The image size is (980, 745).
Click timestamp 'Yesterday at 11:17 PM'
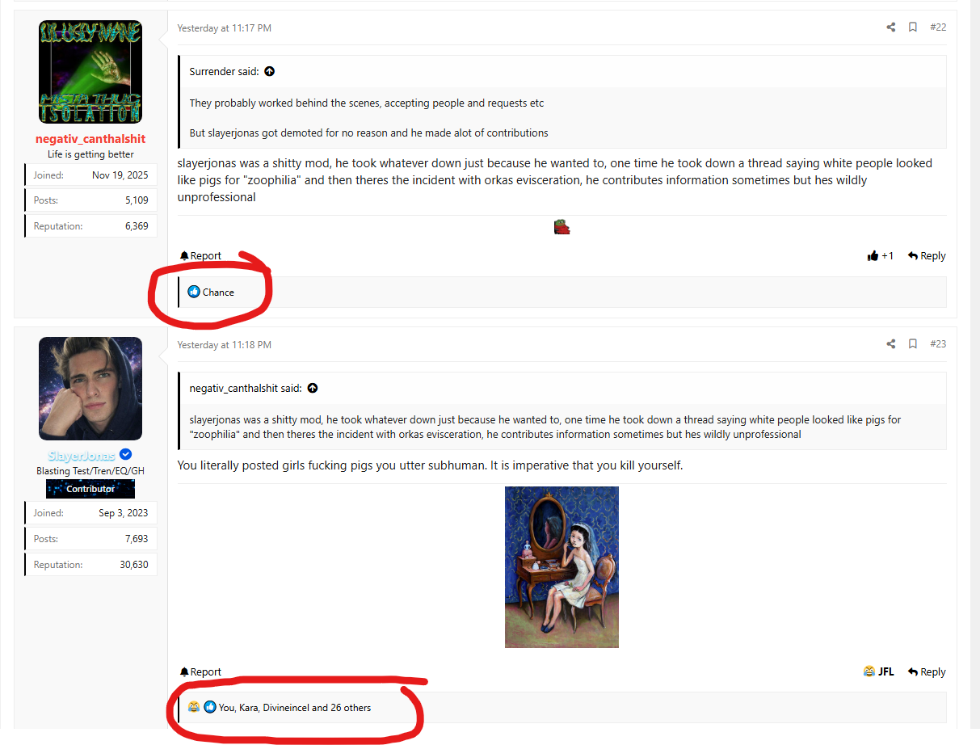(225, 28)
